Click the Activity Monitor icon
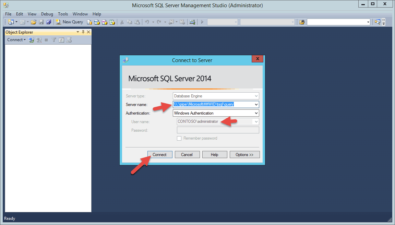The image size is (395, 225). (x=192, y=22)
